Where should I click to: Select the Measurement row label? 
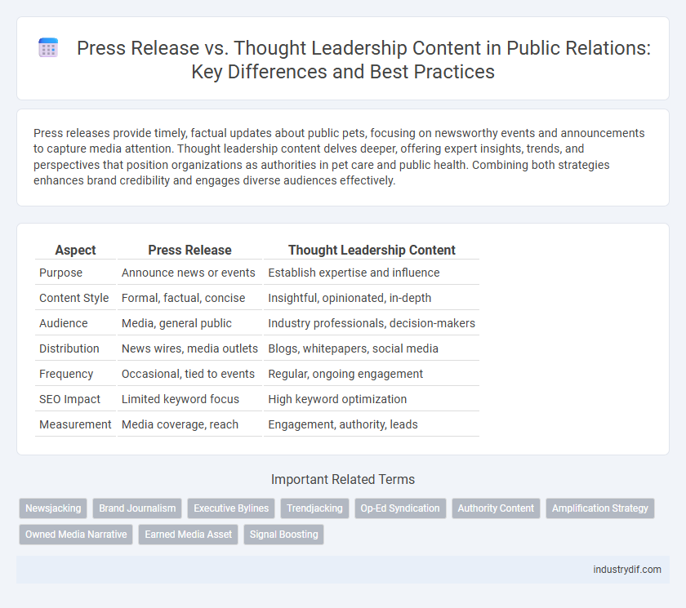[75, 424]
